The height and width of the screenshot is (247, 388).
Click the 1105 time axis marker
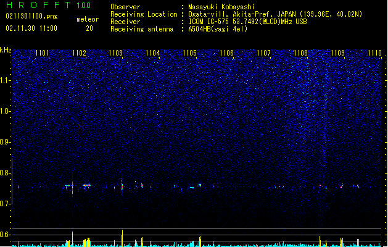tap(189, 52)
